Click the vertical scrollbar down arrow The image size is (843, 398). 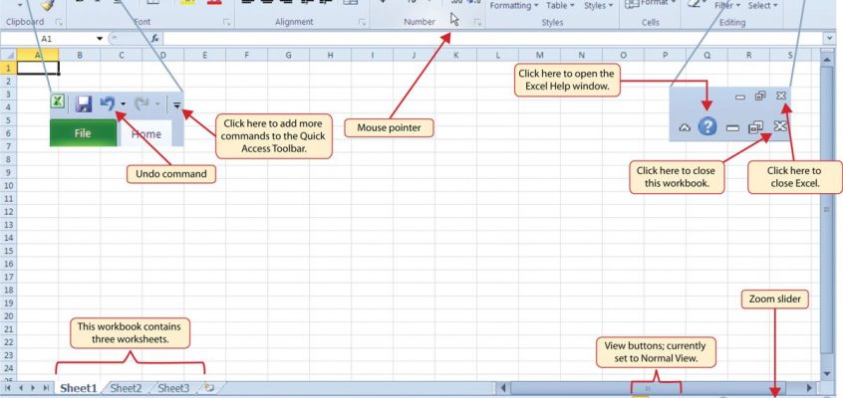click(827, 373)
